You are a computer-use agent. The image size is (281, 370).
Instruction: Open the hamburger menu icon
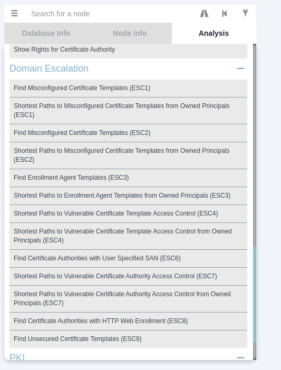tap(14, 13)
